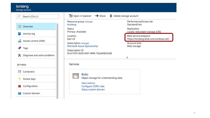
Task: Open in Explorer from the toolbar
Action: pos(80,16)
